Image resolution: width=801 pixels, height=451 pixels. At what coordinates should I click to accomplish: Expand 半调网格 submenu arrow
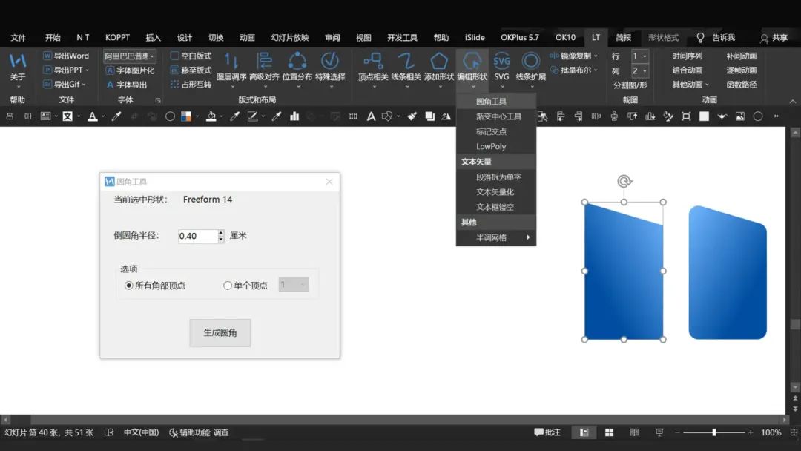(x=528, y=237)
